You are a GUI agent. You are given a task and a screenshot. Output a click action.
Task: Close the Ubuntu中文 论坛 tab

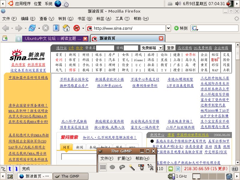(x=85, y=39)
